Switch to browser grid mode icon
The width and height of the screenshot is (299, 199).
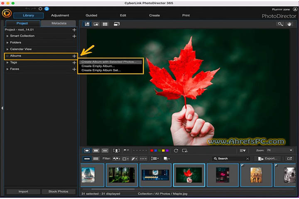pos(105,24)
